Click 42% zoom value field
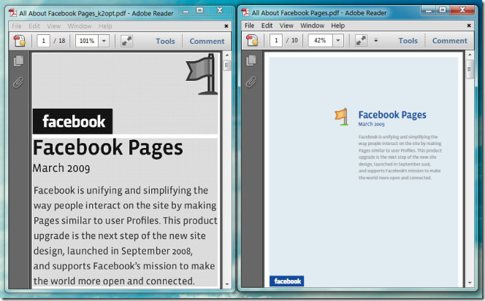Viewport: 485px width, 301px height. click(x=320, y=40)
